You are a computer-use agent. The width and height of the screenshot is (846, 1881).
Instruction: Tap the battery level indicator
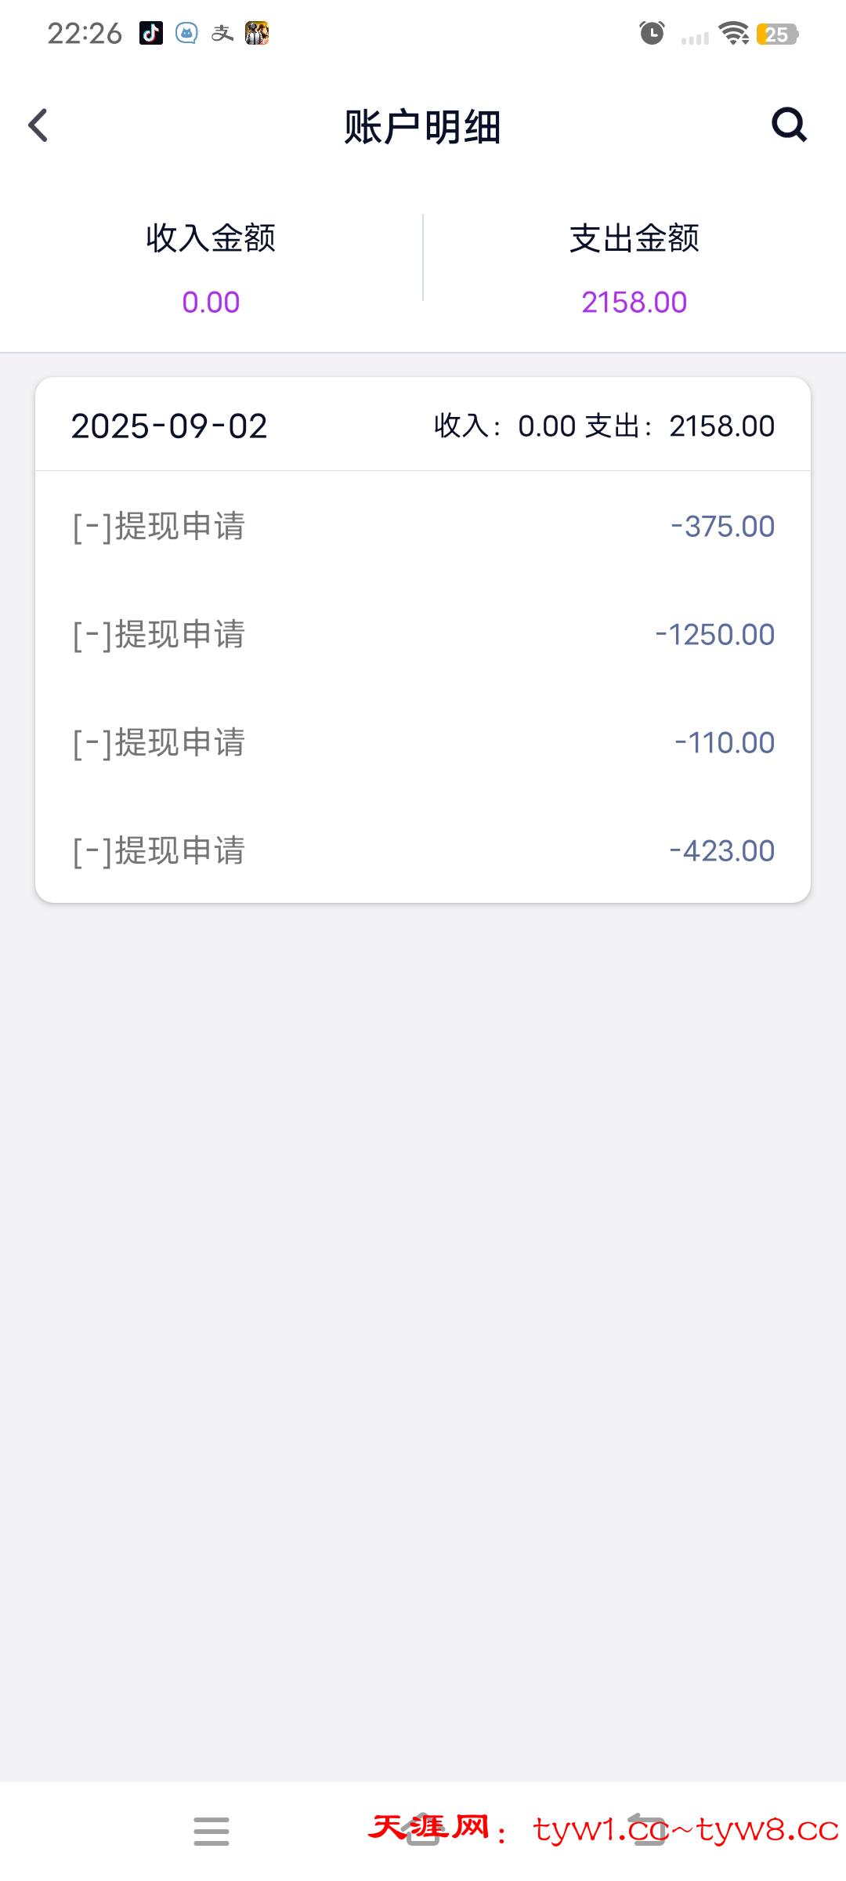tap(777, 34)
